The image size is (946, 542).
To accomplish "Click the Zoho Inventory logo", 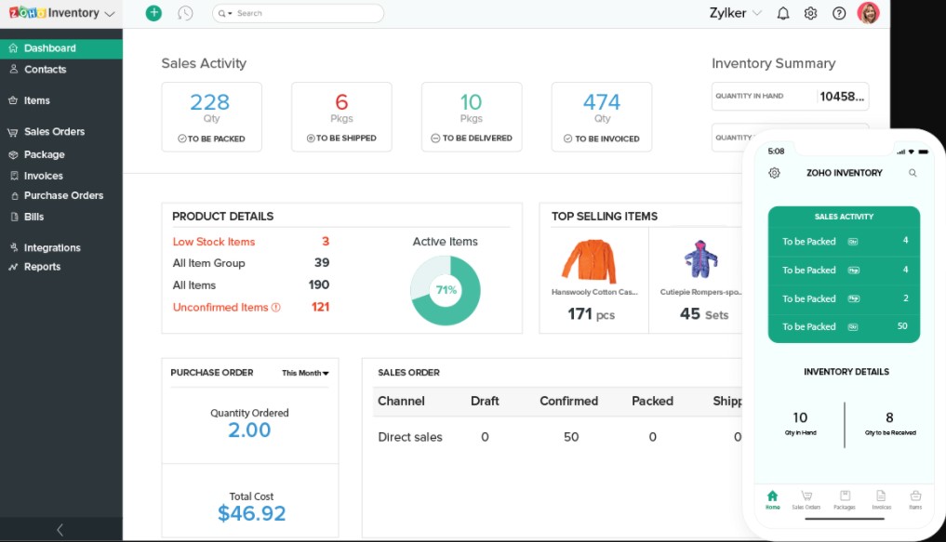I will click(x=54, y=13).
